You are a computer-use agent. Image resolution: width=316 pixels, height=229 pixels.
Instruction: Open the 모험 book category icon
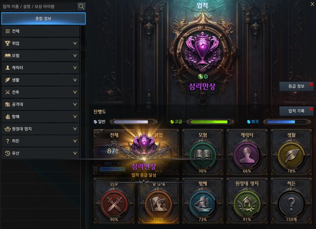coord(203,155)
